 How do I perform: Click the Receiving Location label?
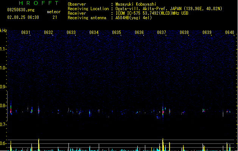[88, 9]
